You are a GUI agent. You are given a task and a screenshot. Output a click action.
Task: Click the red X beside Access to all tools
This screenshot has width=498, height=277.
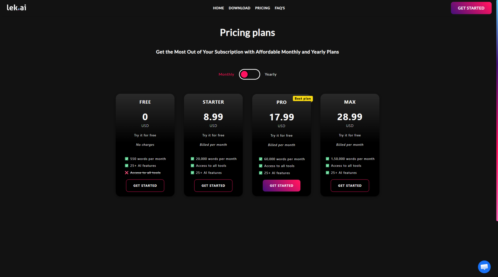click(x=127, y=173)
